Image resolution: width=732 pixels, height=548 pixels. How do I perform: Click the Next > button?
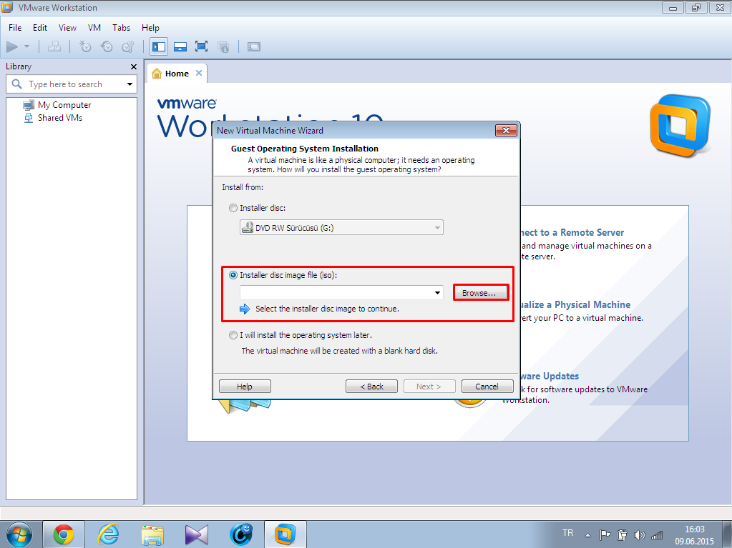pos(429,387)
